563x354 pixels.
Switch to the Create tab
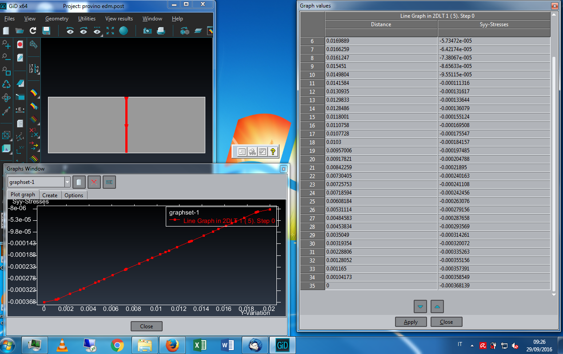tap(50, 195)
